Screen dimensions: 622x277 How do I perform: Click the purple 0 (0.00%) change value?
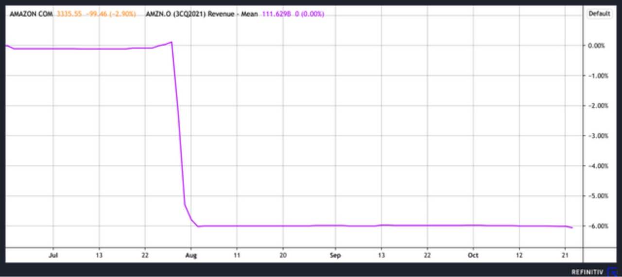click(x=310, y=14)
